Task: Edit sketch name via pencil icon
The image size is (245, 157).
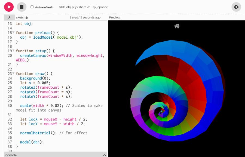Action: 88,7
